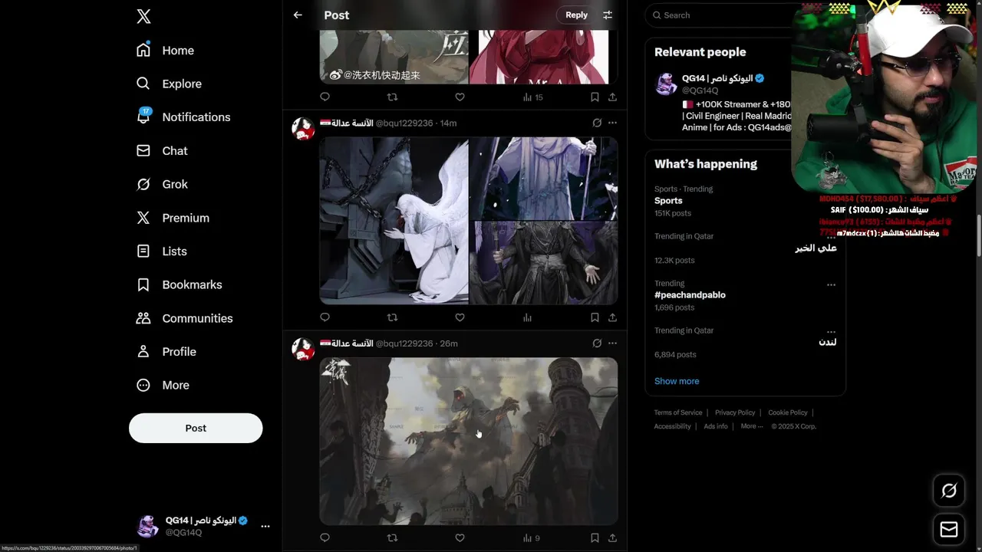The width and height of the screenshot is (982, 552).
Task: Click the white Post button
Action: tap(196, 428)
